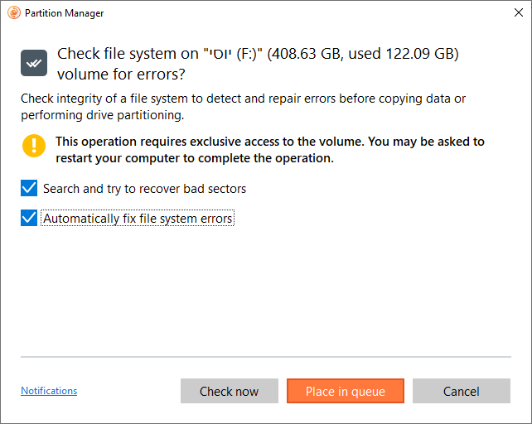The image size is (532, 424).
Task: Uncheck the automatically fix errors checkbox box
Action: [29, 218]
